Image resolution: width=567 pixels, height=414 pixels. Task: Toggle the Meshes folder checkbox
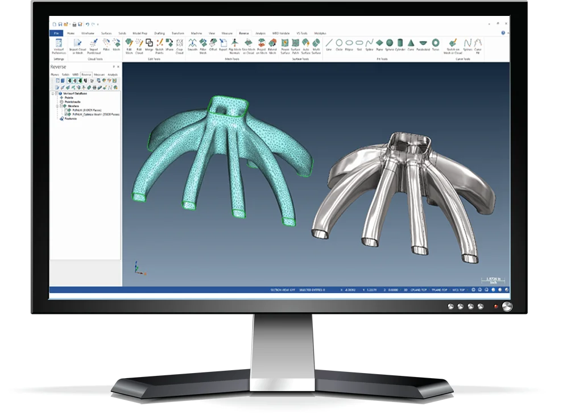61,106
